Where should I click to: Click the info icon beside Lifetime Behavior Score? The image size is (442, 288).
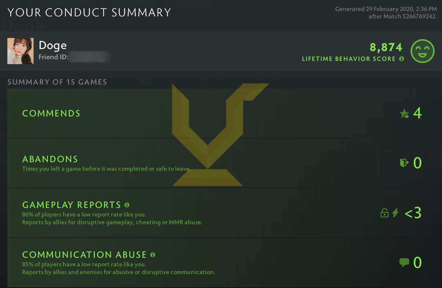(x=401, y=59)
